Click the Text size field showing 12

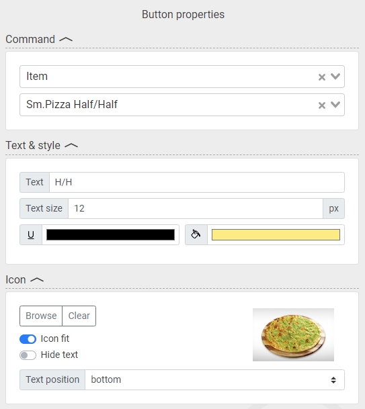point(196,209)
